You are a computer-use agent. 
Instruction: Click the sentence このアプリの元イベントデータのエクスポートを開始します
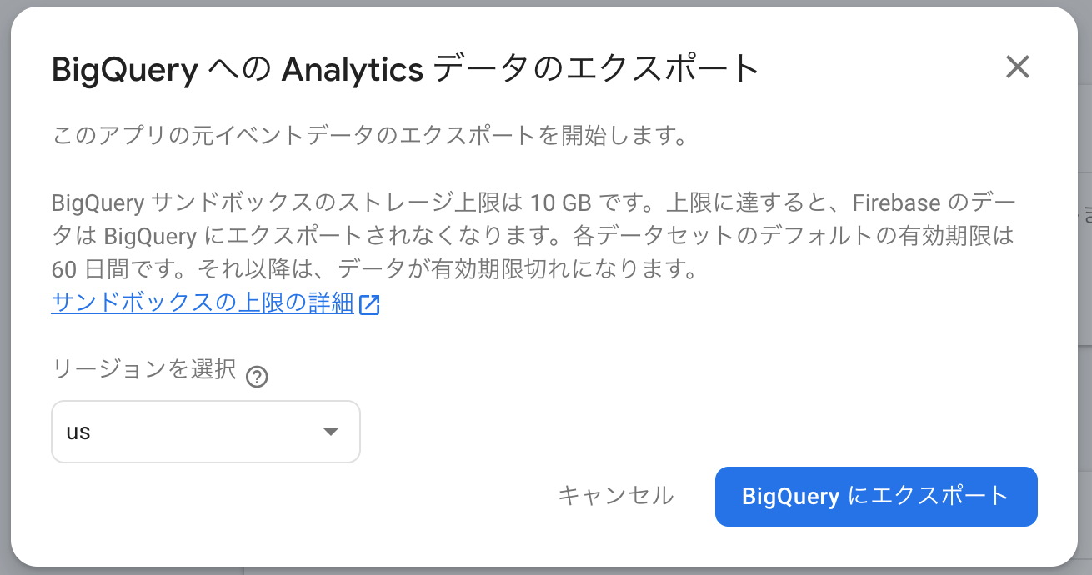coord(368,136)
